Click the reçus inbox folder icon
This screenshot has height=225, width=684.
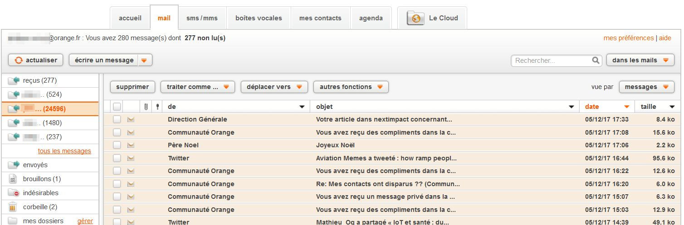[x=14, y=80]
